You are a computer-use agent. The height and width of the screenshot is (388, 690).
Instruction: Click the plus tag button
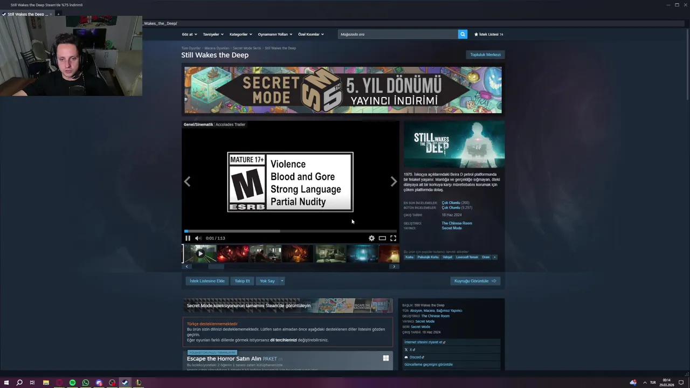click(494, 257)
